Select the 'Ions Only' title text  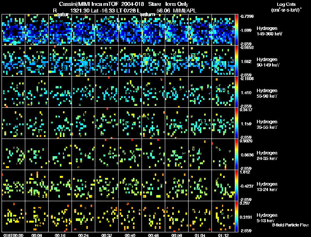tap(177, 4)
